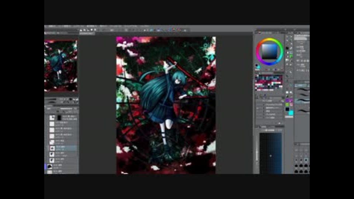Select the cyan color swatch in the tool palette
The image size is (354, 199).
click(291, 113)
